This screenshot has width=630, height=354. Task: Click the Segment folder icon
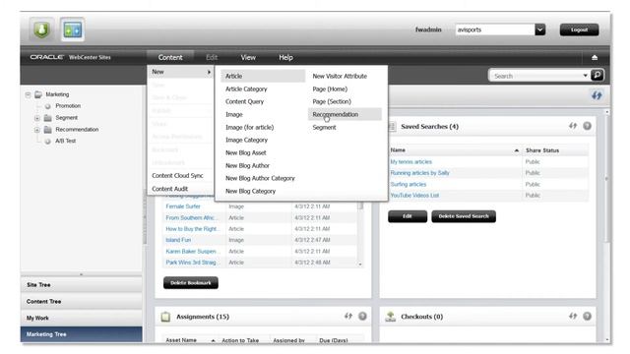point(48,118)
